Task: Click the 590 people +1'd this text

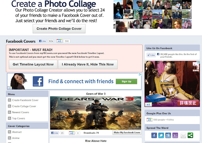Action: tap(163, 120)
